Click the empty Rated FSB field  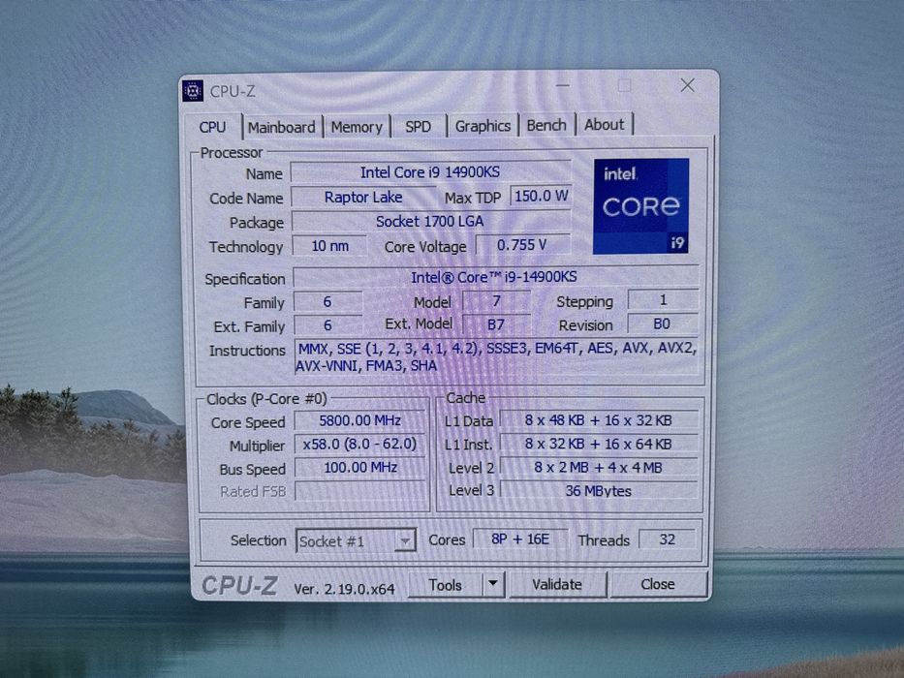coord(359,491)
